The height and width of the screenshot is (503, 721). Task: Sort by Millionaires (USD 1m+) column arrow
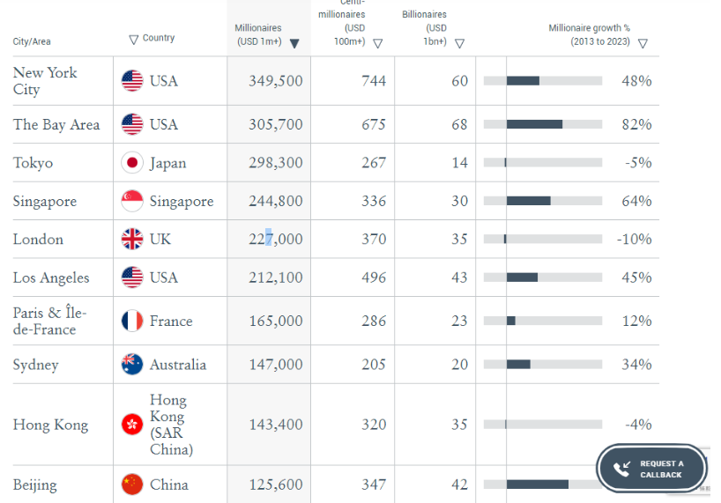(294, 43)
